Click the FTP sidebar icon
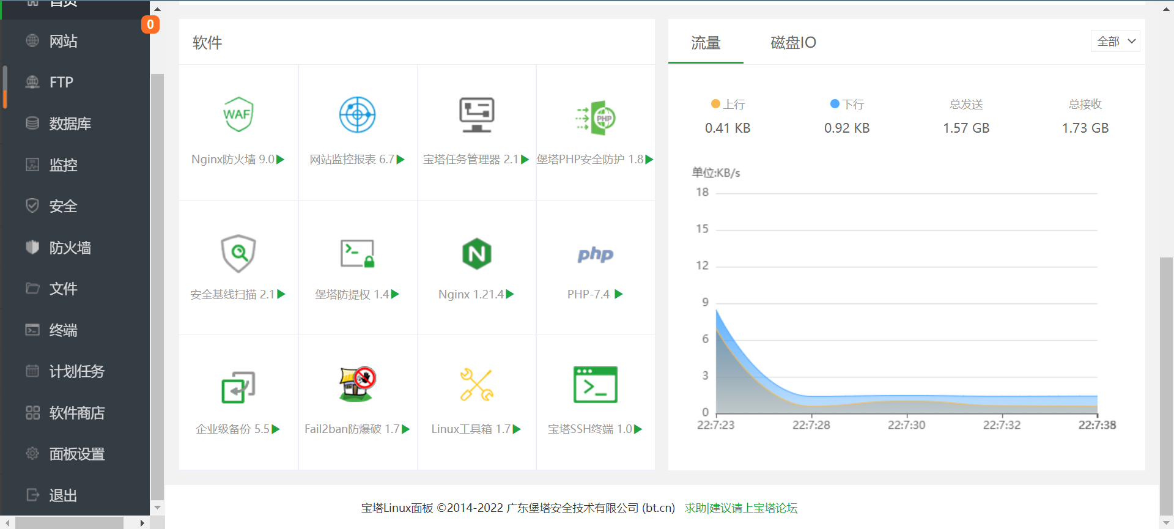 [x=32, y=82]
